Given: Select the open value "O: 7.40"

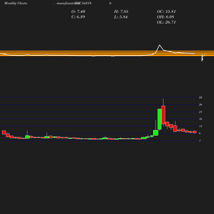Looking at the screenshot, I should pos(78,12).
